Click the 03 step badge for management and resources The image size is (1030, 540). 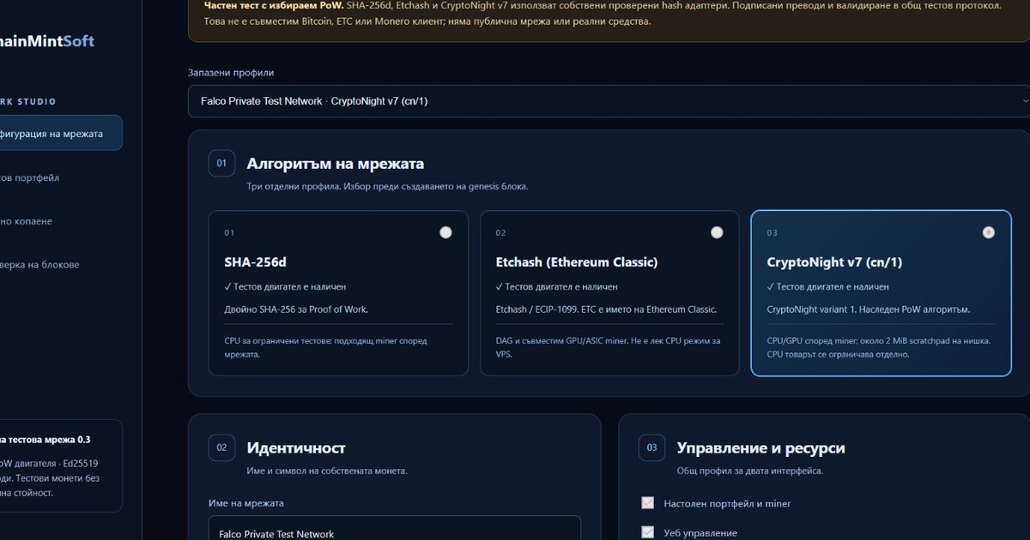651,447
